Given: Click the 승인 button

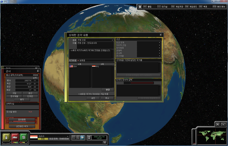Looking at the screenshot, I should [x=93, y=98].
